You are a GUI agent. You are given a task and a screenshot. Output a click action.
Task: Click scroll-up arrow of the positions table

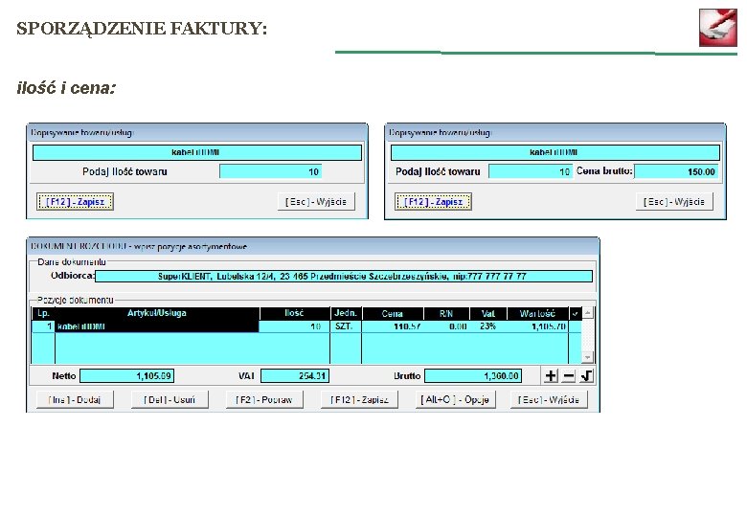pyautogui.click(x=588, y=313)
